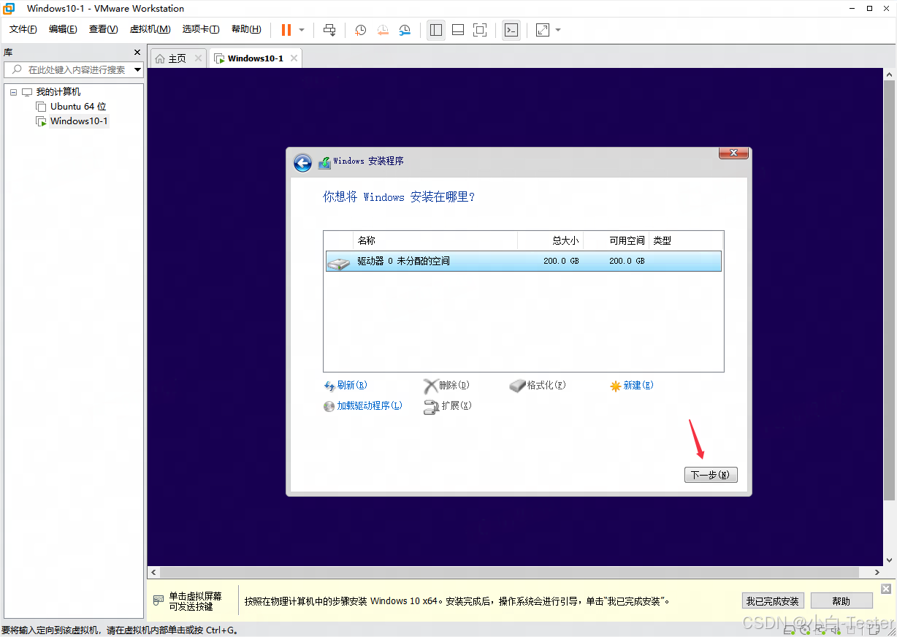Click the 删除(D) option
The image size is (897, 637).
446,386
